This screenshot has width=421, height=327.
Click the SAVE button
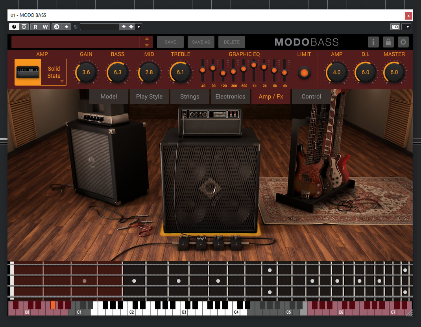[170, 42]
